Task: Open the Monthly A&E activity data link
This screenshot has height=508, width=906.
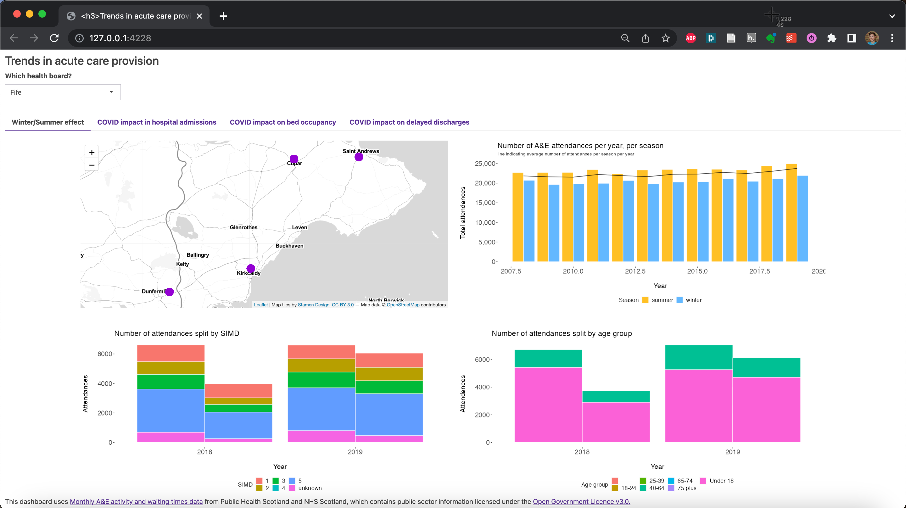Action: (x=136, y=501)
